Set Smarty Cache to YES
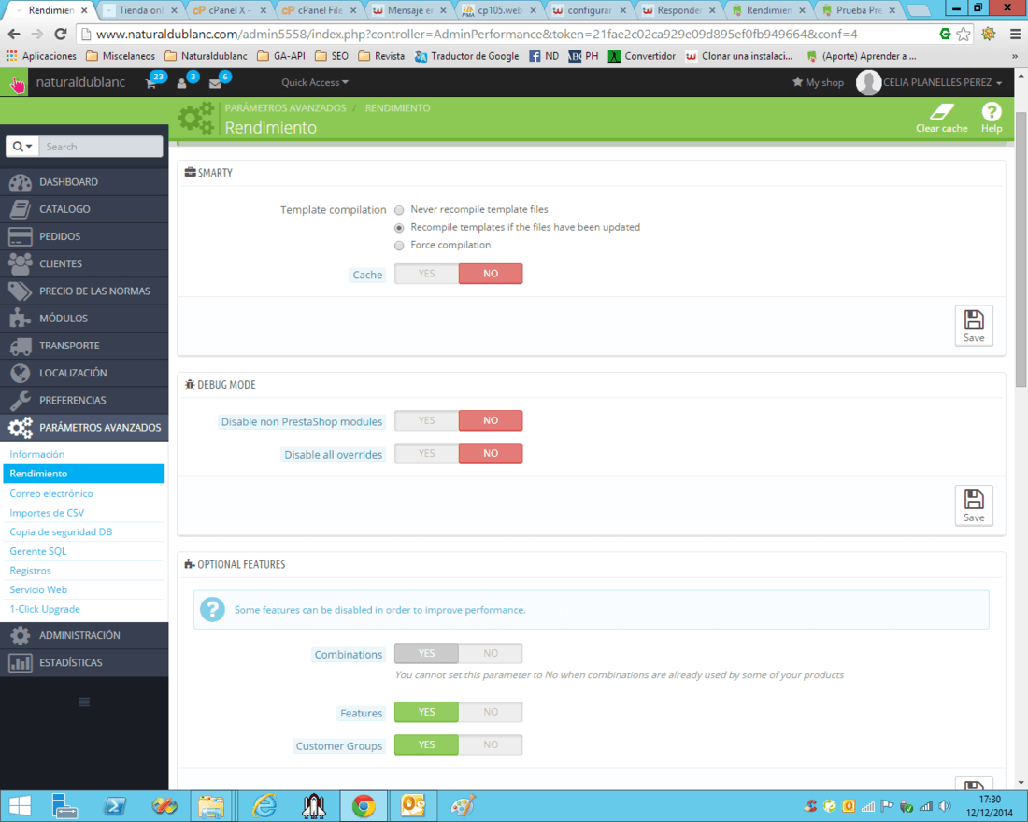Screen dimensions: 1028x822 426,274
